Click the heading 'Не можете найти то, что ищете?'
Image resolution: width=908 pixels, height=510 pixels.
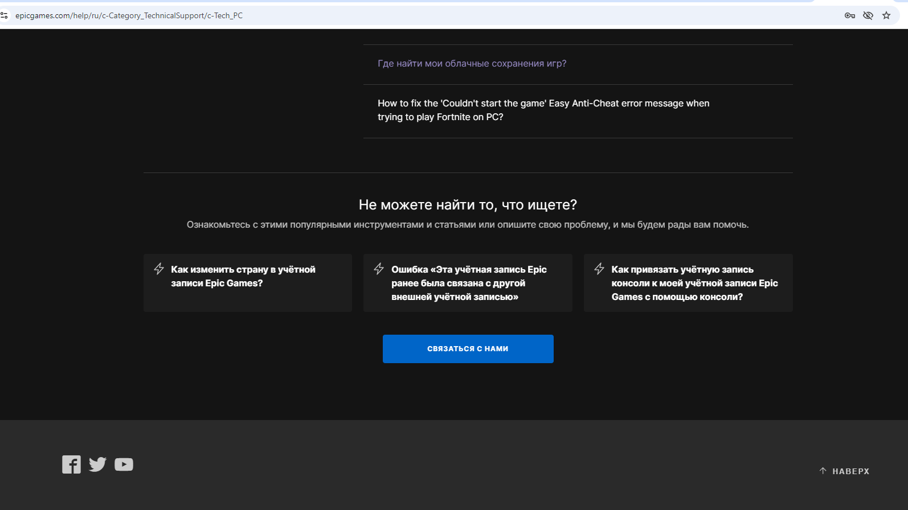tap(468, 205)
